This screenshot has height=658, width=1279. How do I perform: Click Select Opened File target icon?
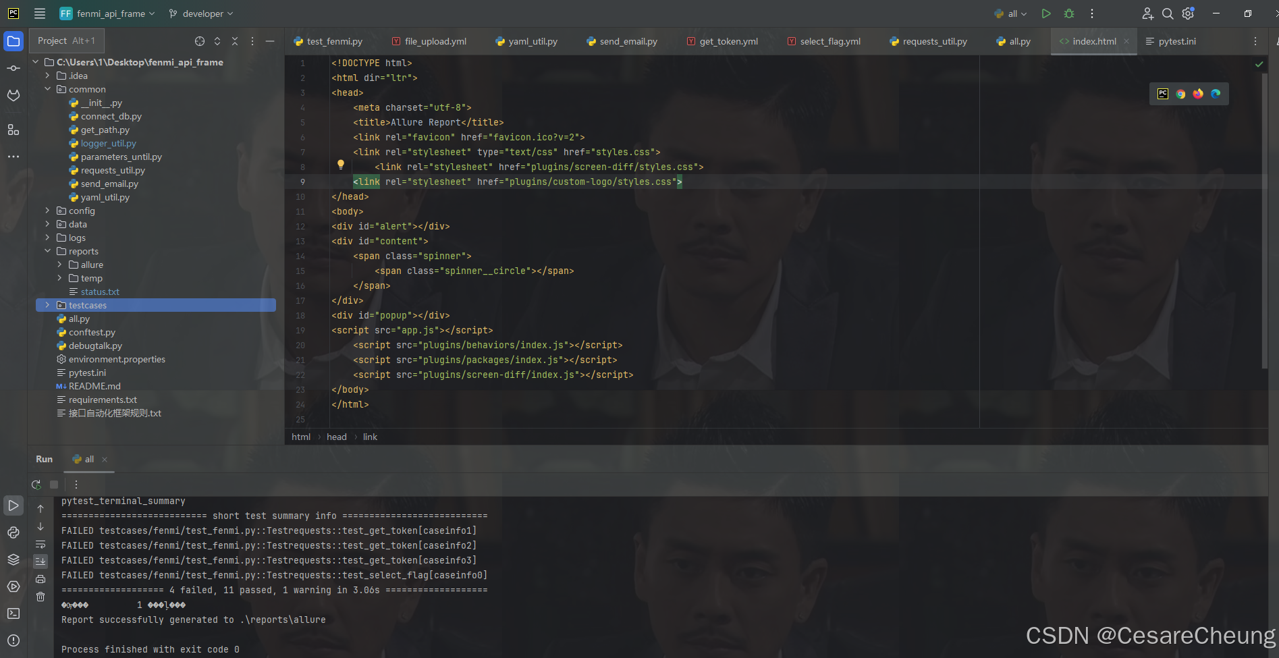[x=200, y=41]
